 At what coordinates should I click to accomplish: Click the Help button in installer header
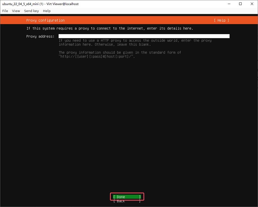click(221, 20)
